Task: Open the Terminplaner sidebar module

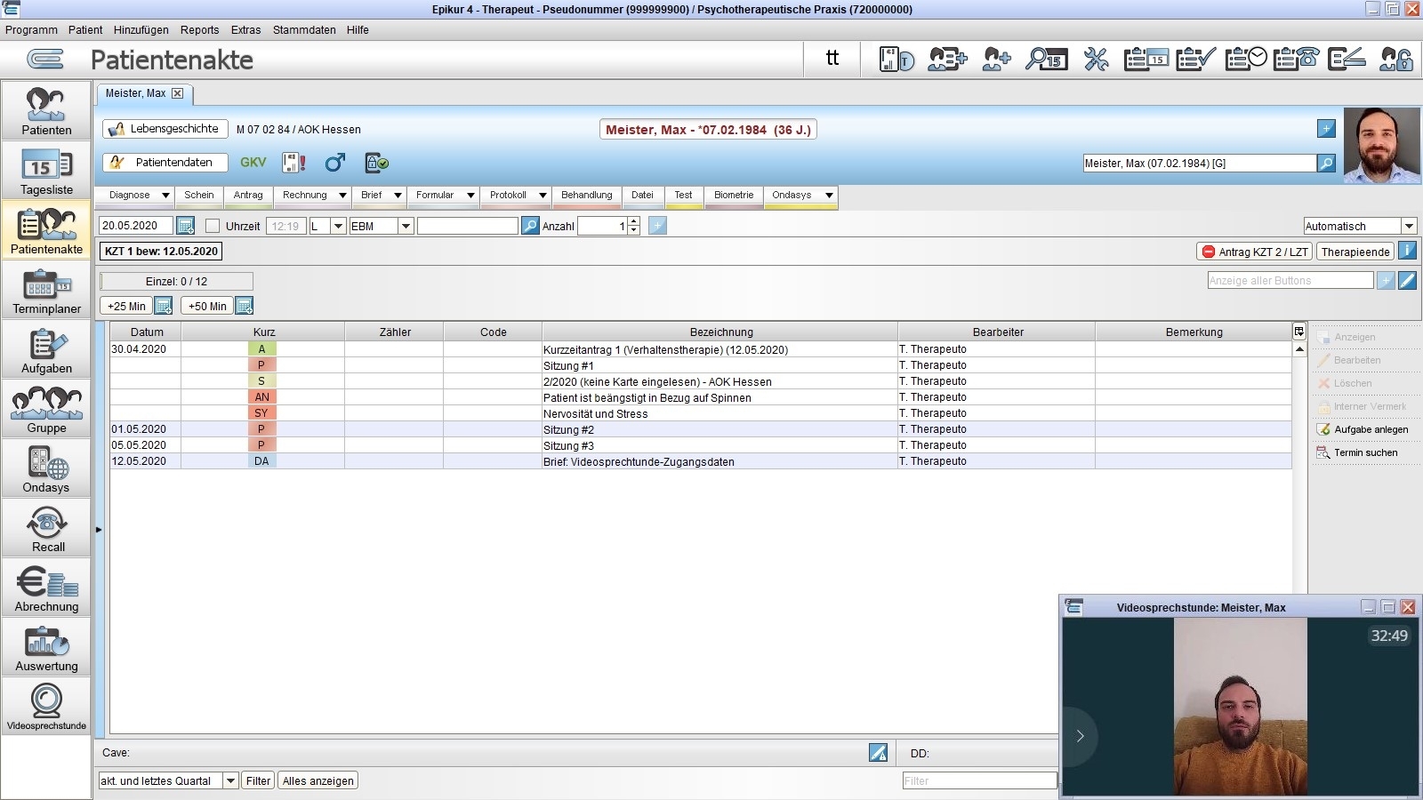Action: tap(46, 292)
